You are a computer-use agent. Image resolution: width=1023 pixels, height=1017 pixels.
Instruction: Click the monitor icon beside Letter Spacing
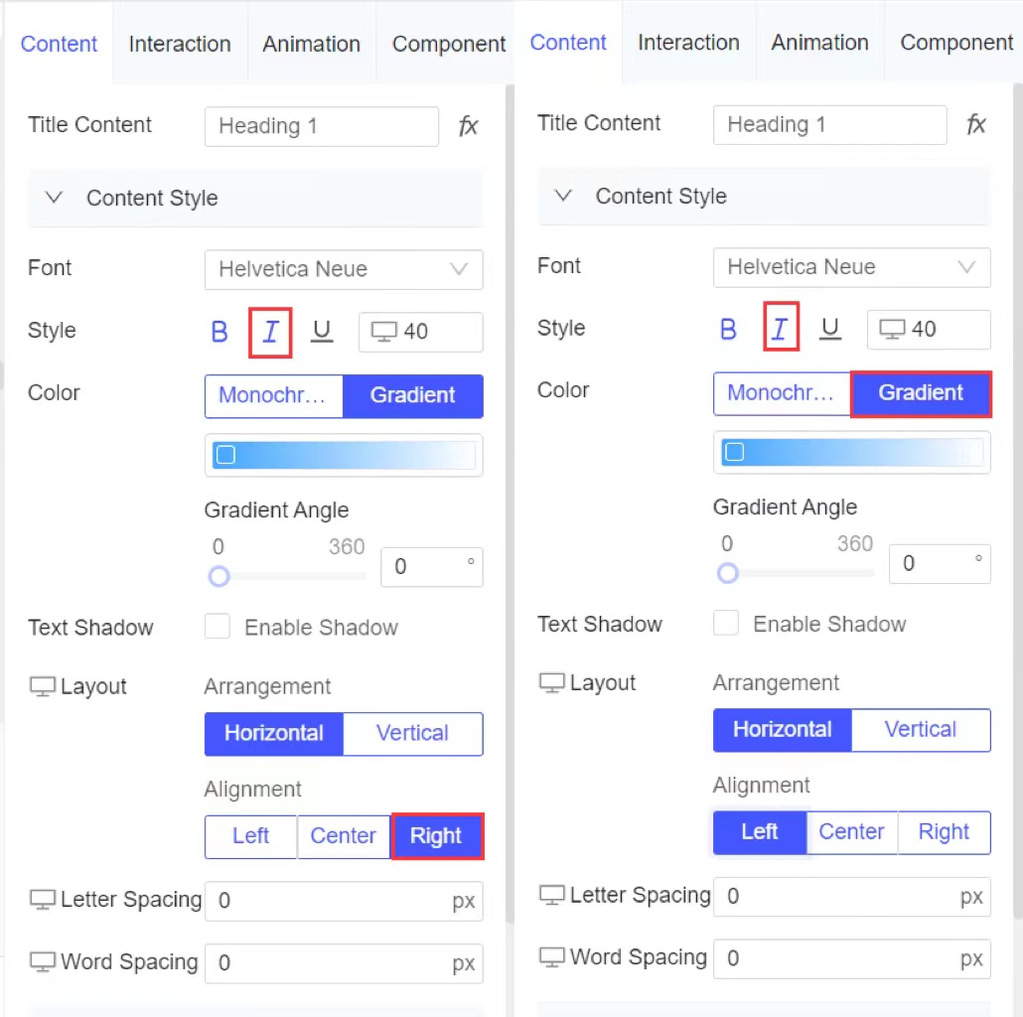coord(42,899)
